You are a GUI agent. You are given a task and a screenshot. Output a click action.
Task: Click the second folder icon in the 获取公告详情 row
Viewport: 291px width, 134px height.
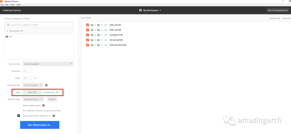click(98, 30)
